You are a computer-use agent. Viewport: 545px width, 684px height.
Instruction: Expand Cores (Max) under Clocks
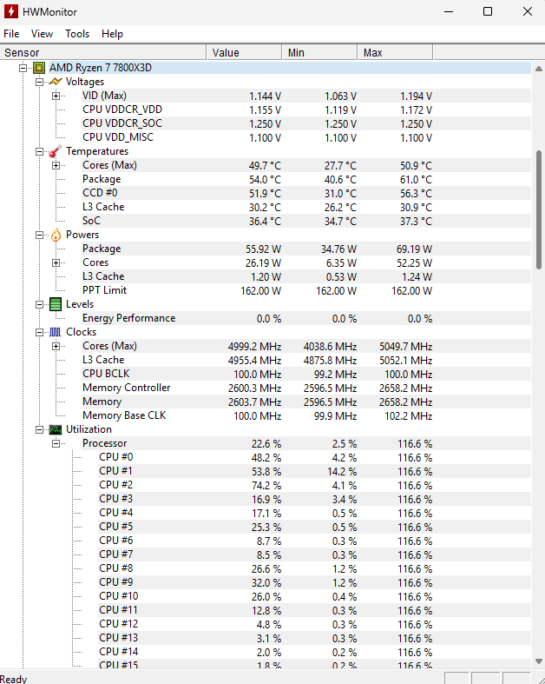click(56, 347)
